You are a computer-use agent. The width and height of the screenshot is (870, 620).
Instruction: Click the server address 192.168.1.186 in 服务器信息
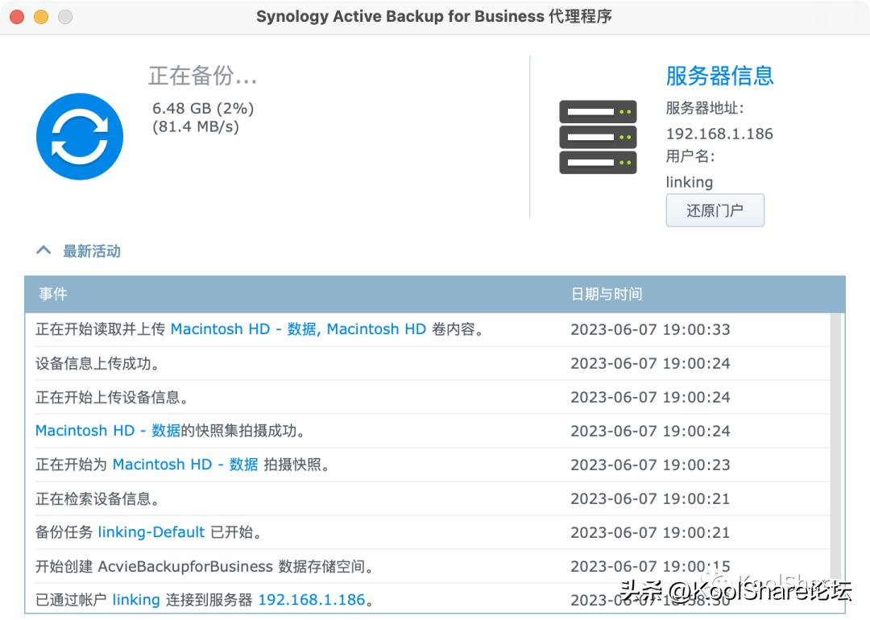coord(719,134)
